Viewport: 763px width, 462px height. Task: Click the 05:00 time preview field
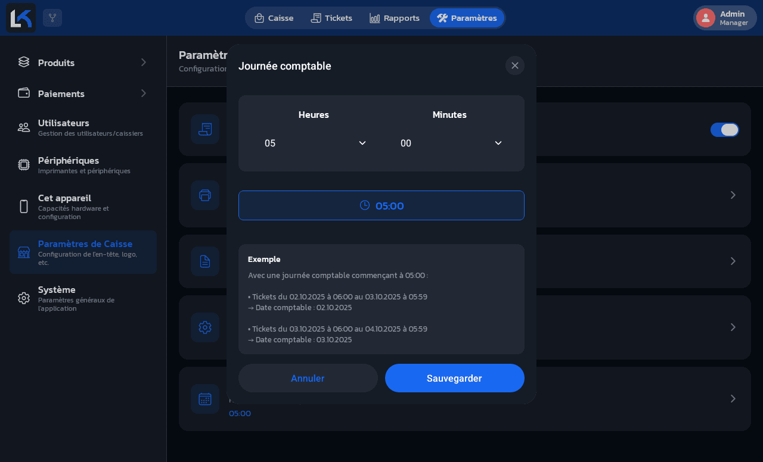(381, 205)
